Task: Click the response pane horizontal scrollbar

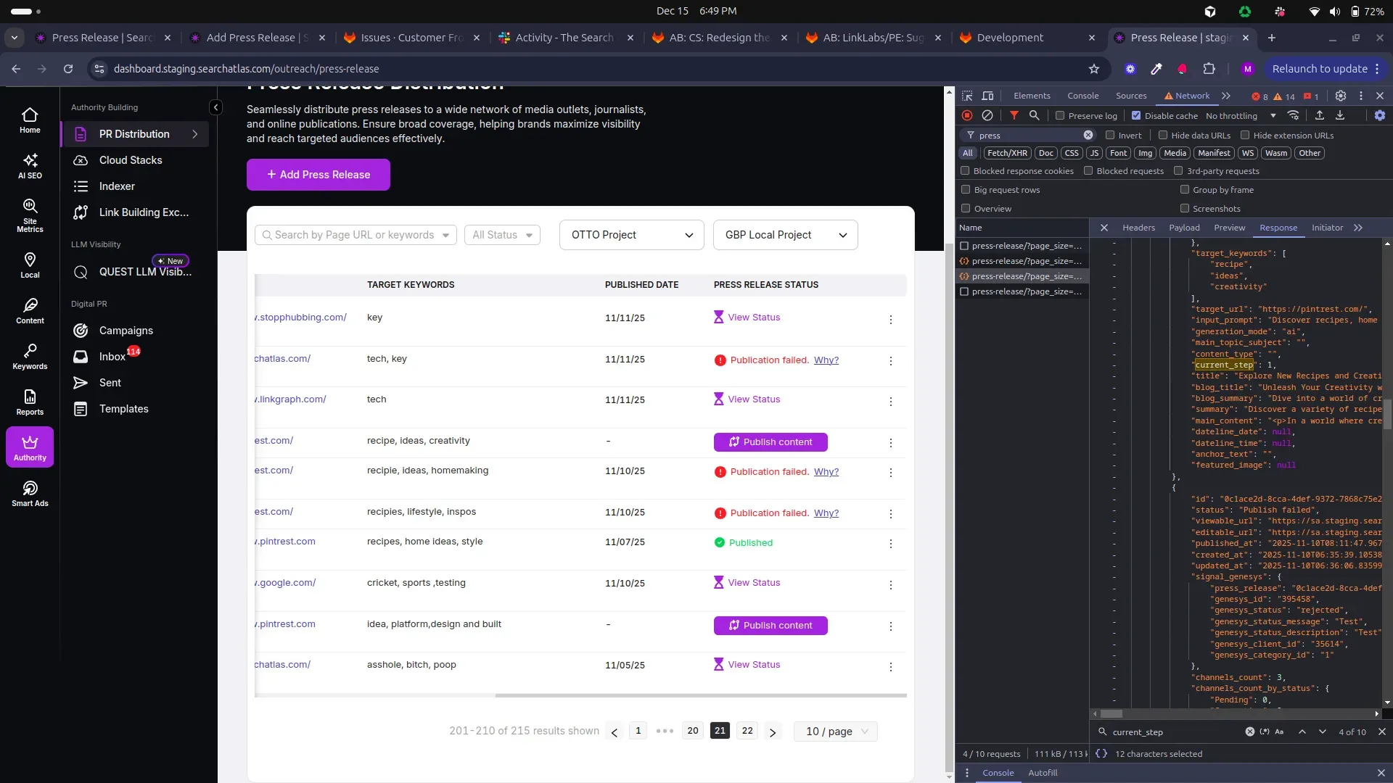Action: point(1111,714)
